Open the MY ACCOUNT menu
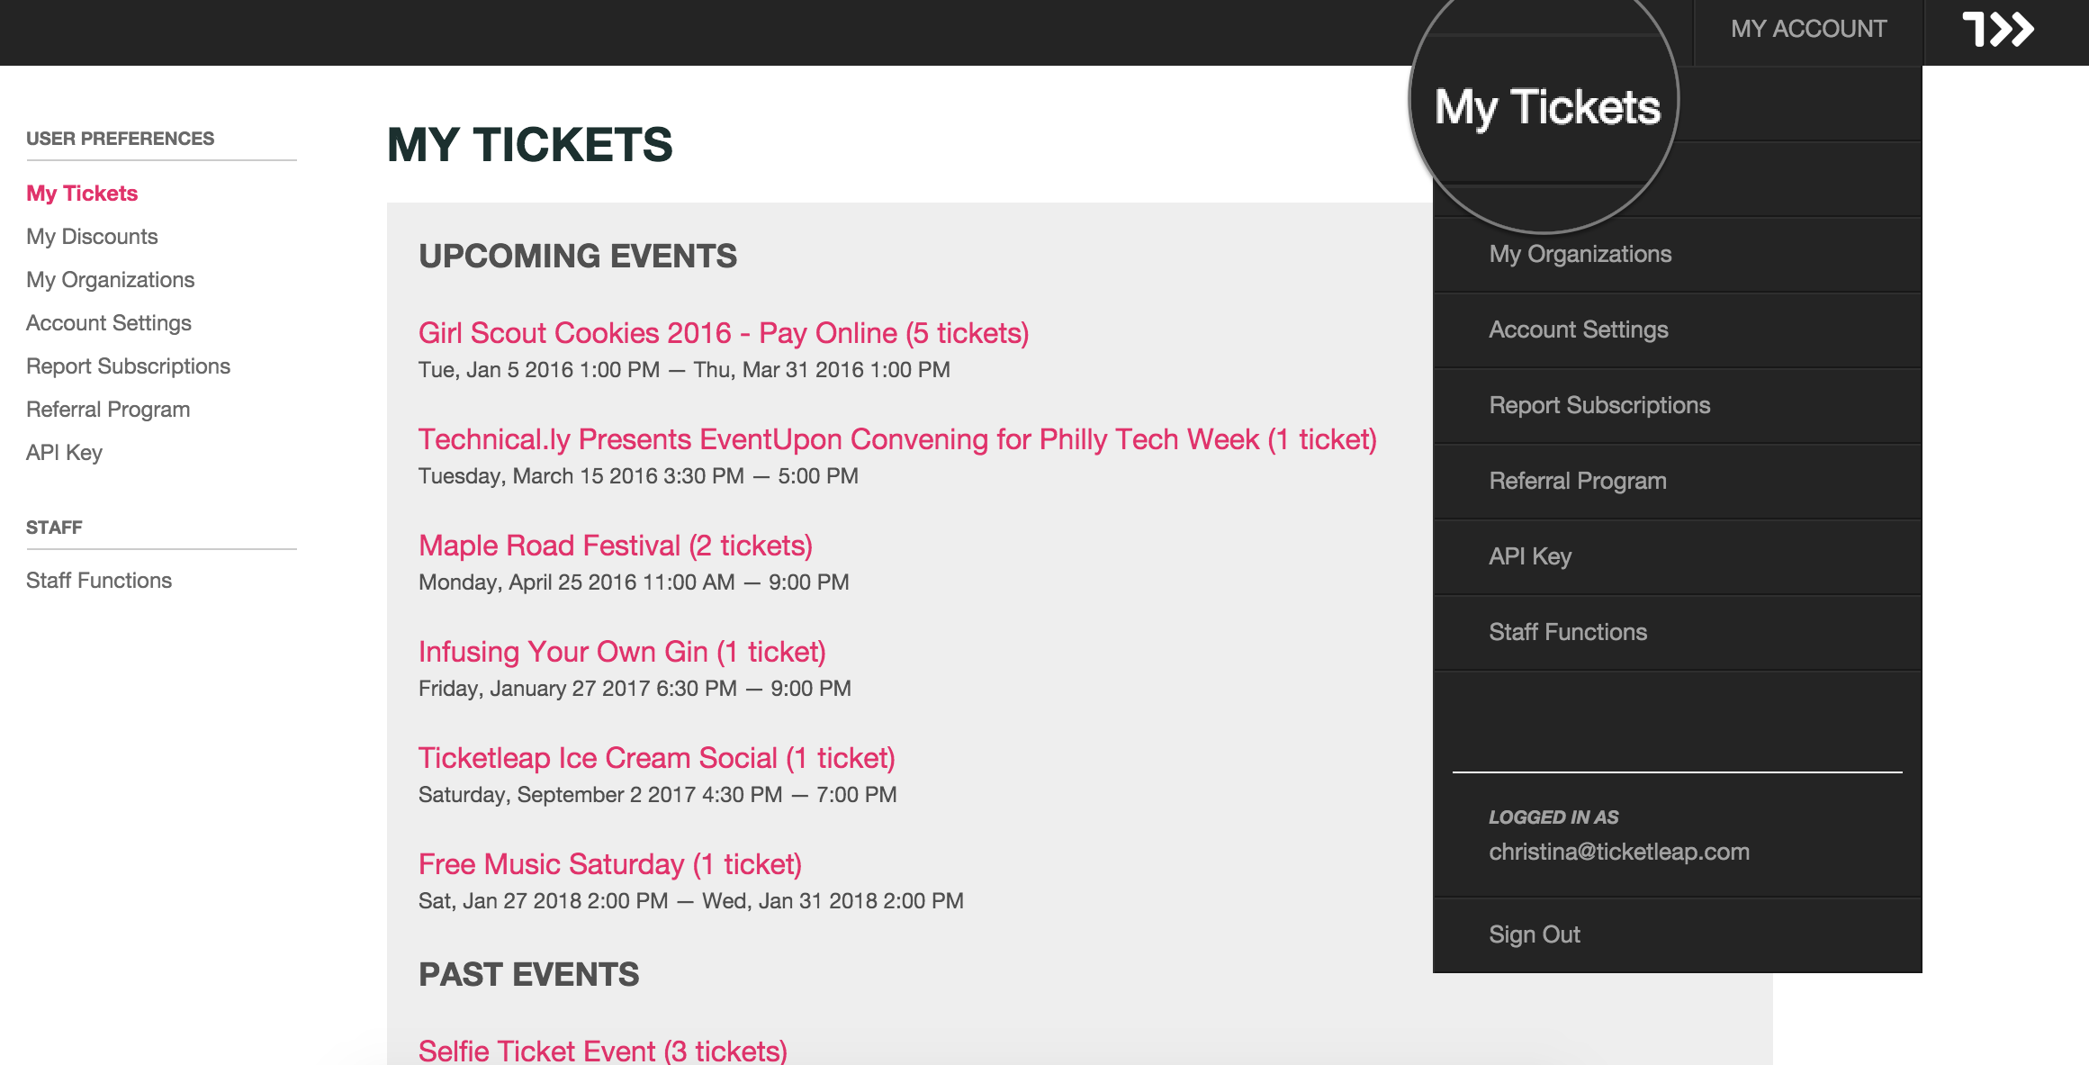 [1809, 28]
